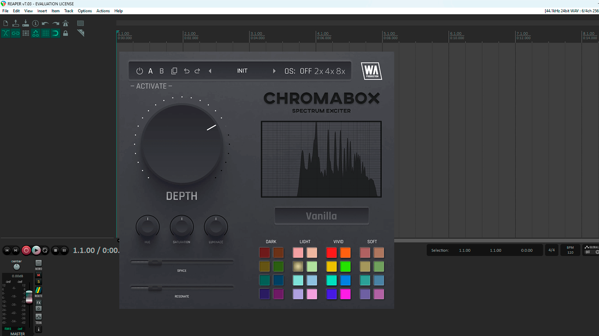The width and height of the screenshot is (599, 336).
Task: Click transport go-to-end button
Action: (16, 250)
